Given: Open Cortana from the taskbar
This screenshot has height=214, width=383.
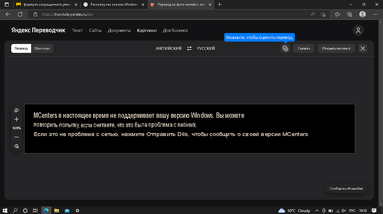Looking at the screenshot, I should click(25, 211).
